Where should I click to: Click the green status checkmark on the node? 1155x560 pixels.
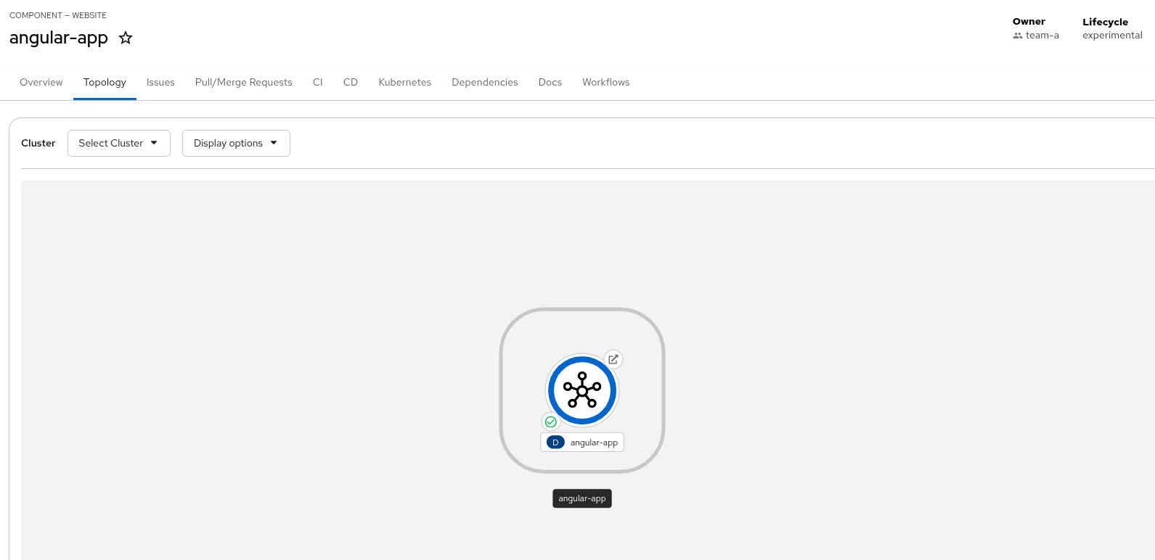tap(551, 421)
